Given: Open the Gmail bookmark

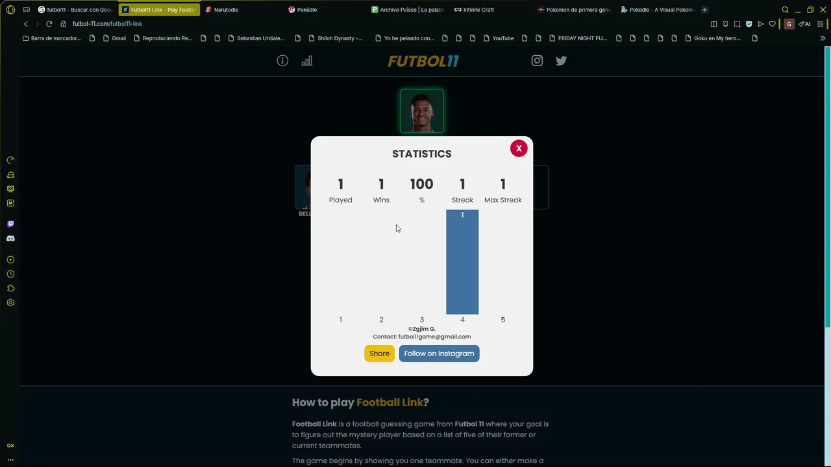Looking at the screenshot, I should pos(114,38).
